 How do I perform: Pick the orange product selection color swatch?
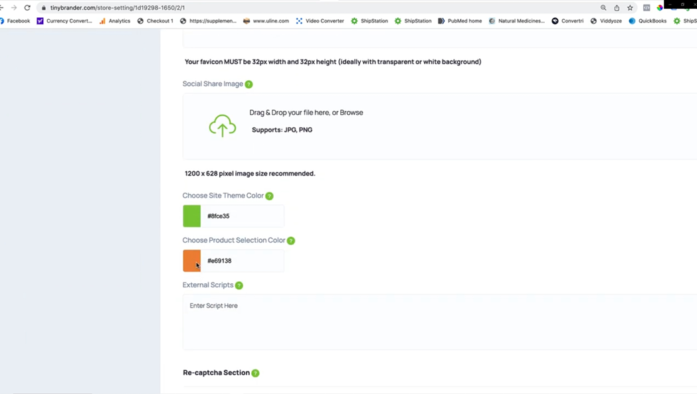pos(191,261)
